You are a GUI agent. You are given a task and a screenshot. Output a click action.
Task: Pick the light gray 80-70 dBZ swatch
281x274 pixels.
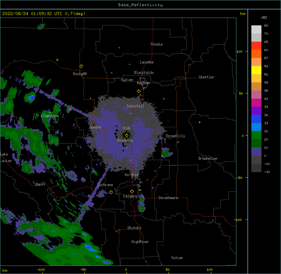click(256, 30)
